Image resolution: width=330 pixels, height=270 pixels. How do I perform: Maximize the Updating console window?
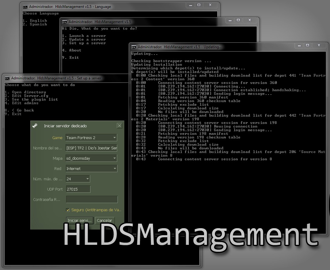pyautogui.click(x=308, y=45)
